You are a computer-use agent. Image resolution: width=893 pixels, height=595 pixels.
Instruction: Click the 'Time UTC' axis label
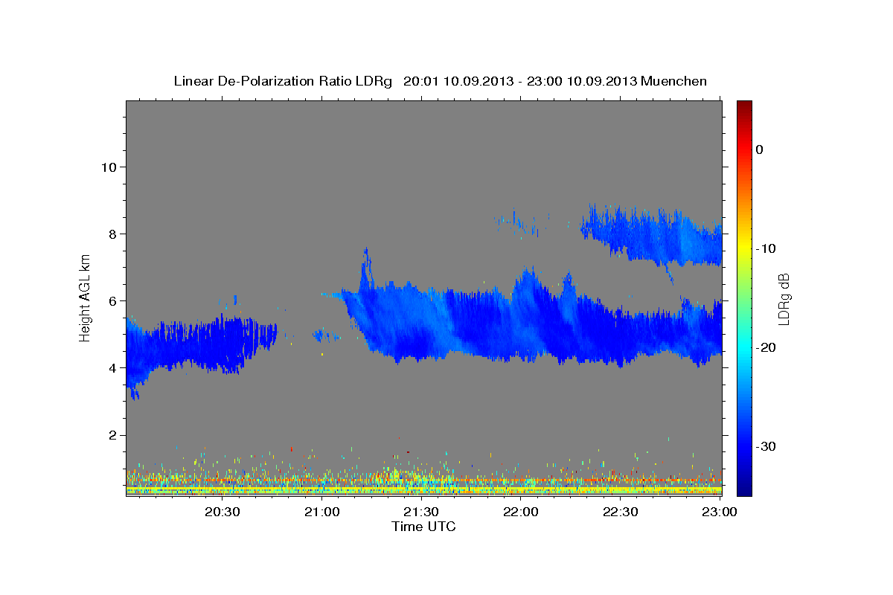coord(423,527)
